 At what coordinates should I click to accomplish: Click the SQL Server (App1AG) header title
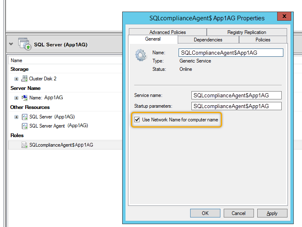(x=60, y=45)
